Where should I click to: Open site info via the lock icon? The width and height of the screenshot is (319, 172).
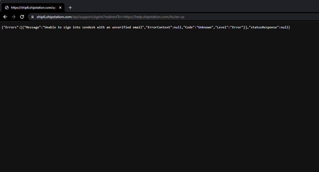[x=32, y=17]
